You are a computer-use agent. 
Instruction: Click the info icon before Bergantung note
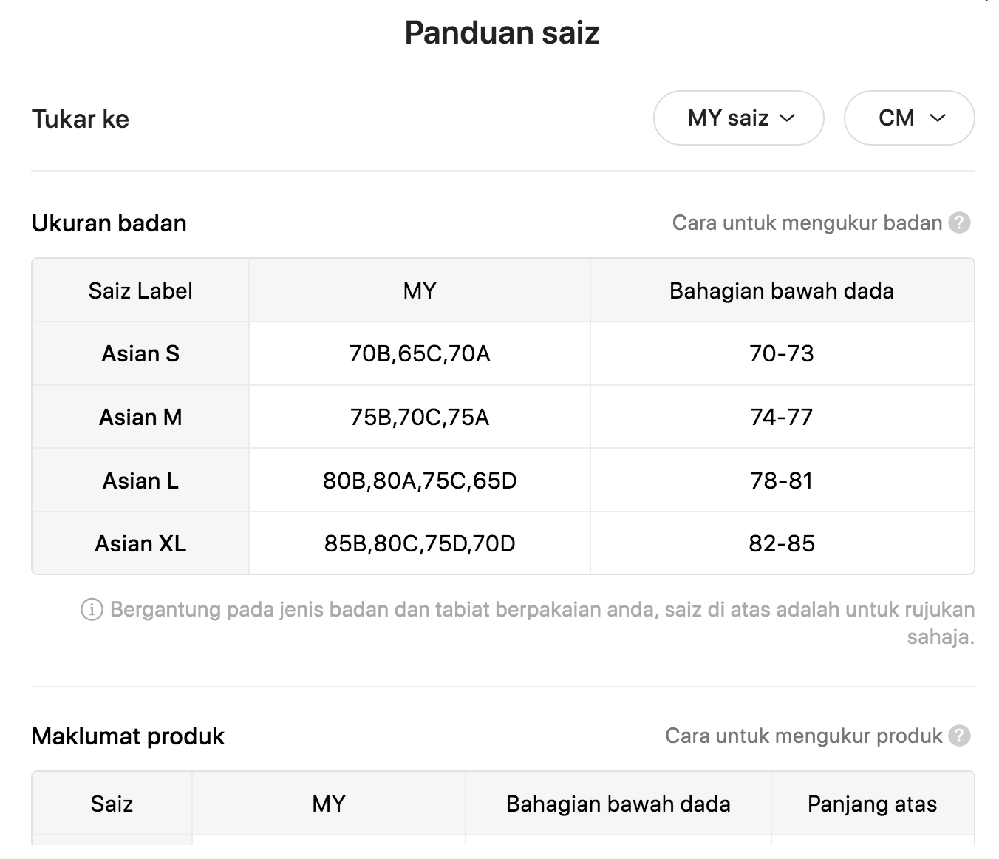(92, 610)
